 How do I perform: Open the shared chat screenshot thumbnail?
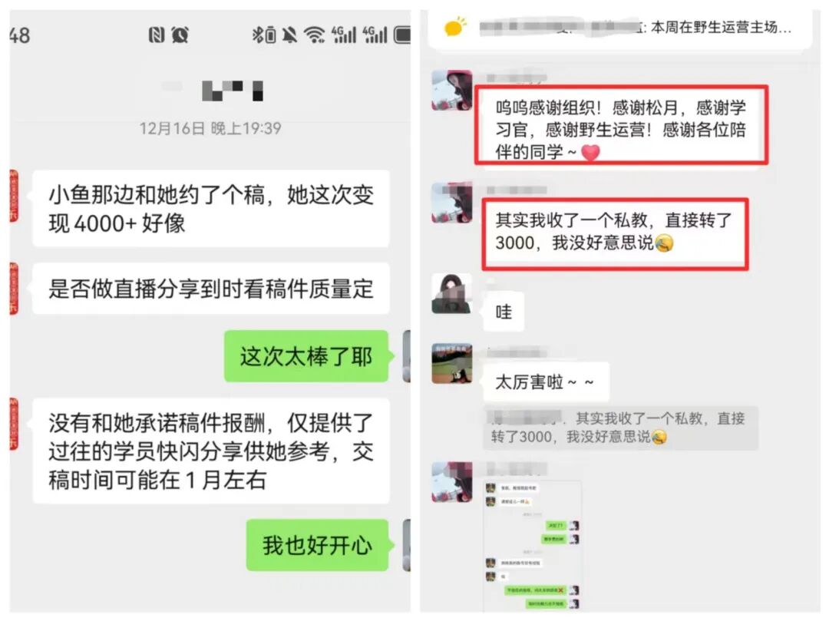point(533,547)
